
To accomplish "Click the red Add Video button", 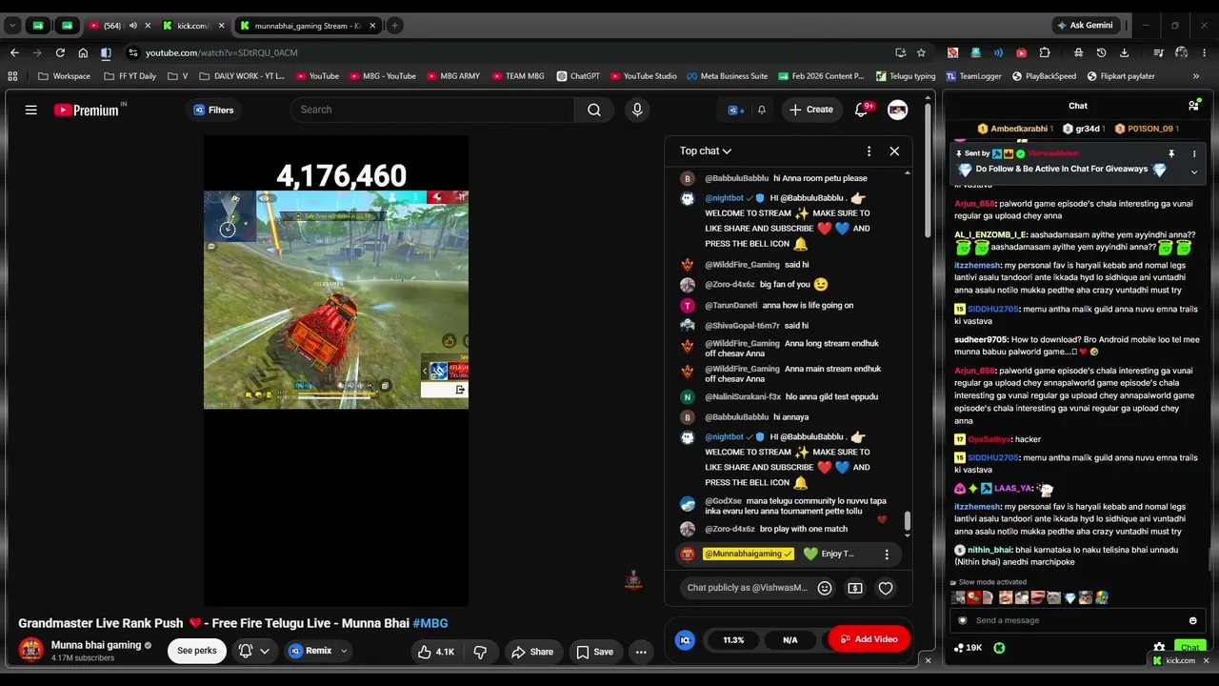I will click(869, 639).
